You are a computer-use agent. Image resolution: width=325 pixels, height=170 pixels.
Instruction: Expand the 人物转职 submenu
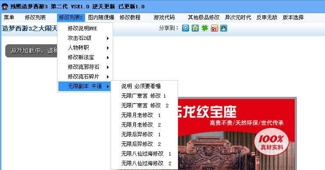[85, 48]
